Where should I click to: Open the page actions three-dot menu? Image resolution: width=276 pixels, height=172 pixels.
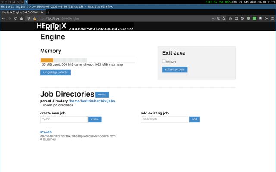click(x=214, y=18)
